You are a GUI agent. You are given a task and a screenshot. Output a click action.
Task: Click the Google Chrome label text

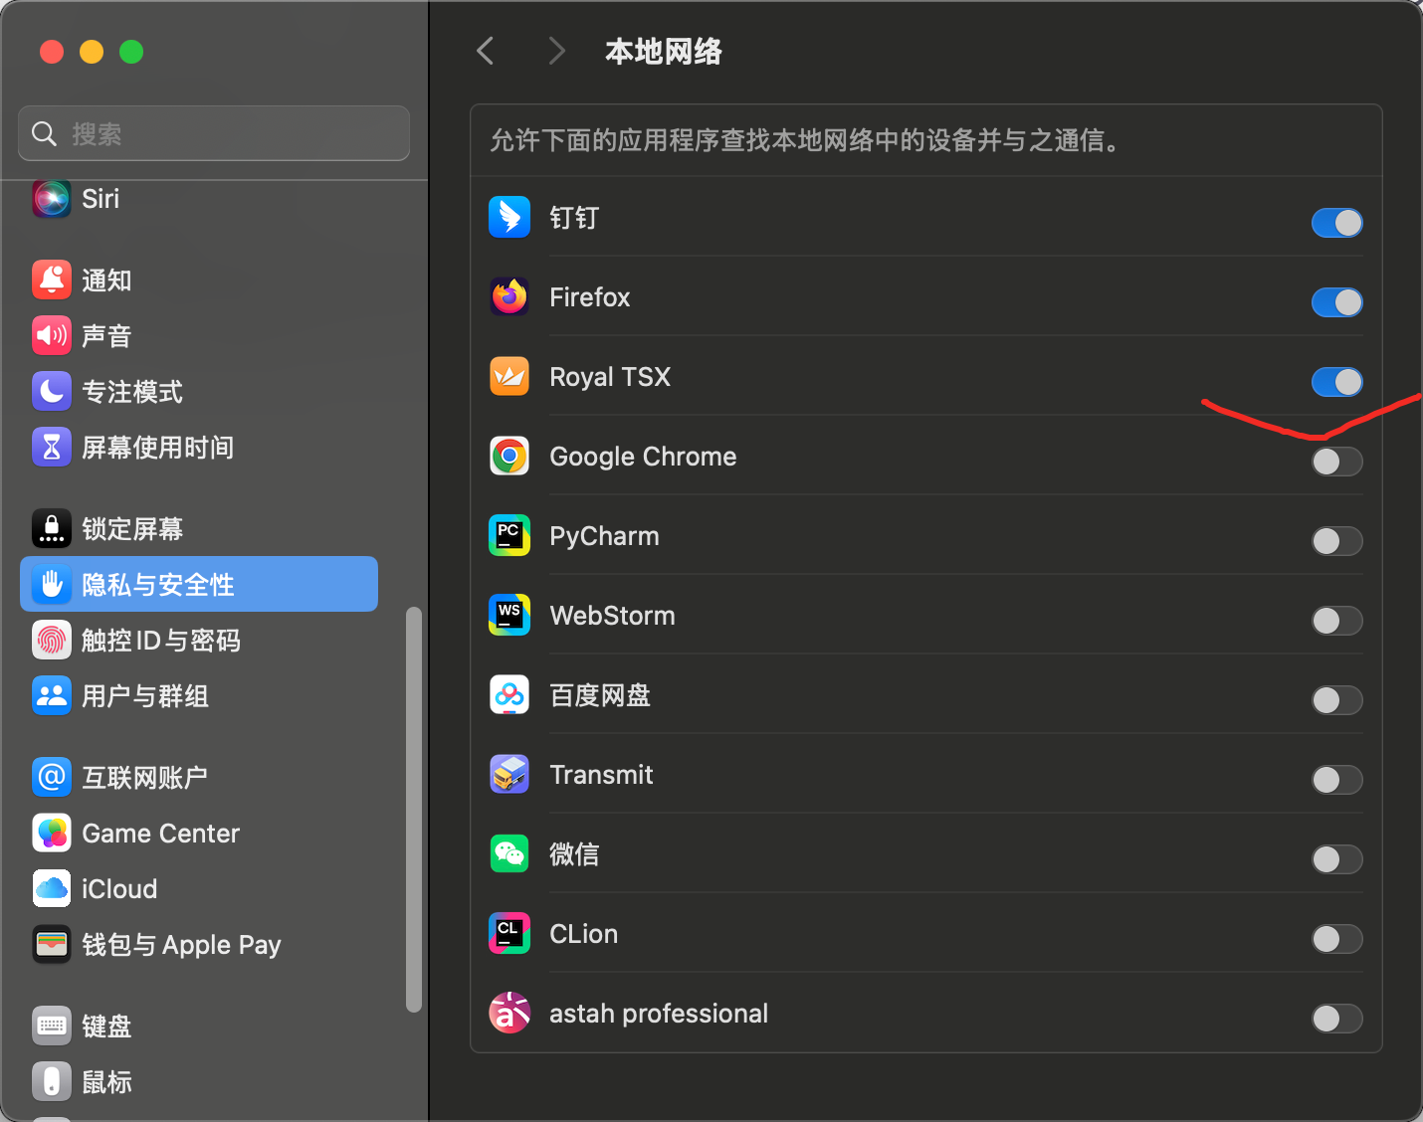[643, 457]
